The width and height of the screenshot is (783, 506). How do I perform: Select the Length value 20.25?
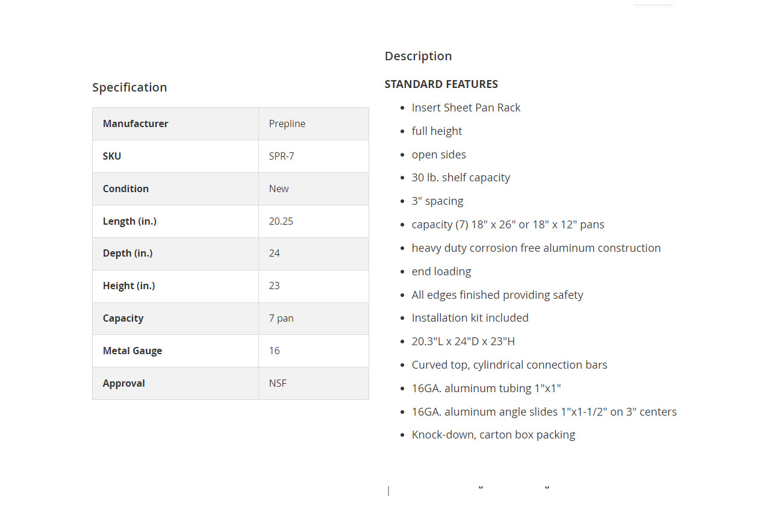281,221
